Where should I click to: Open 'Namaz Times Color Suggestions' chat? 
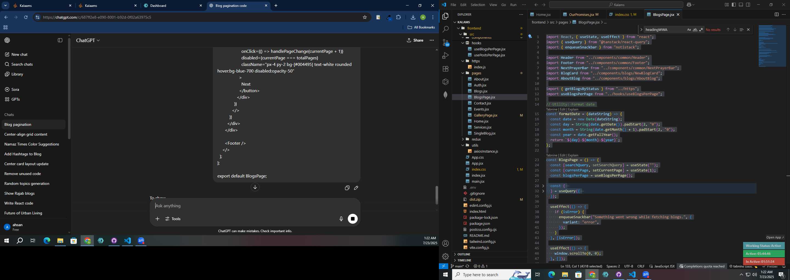(32, 144)
